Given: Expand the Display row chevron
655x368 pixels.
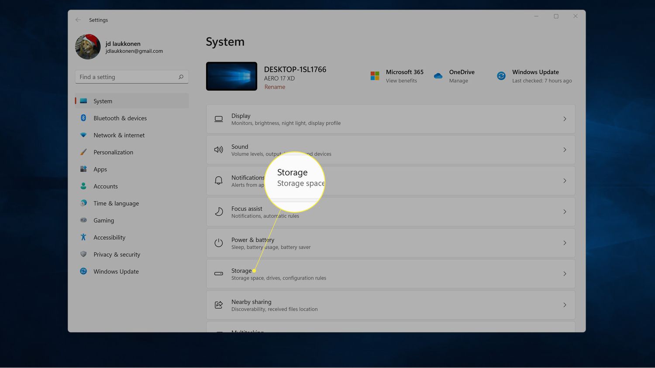Looking at the screenshot, I should 565,119.
